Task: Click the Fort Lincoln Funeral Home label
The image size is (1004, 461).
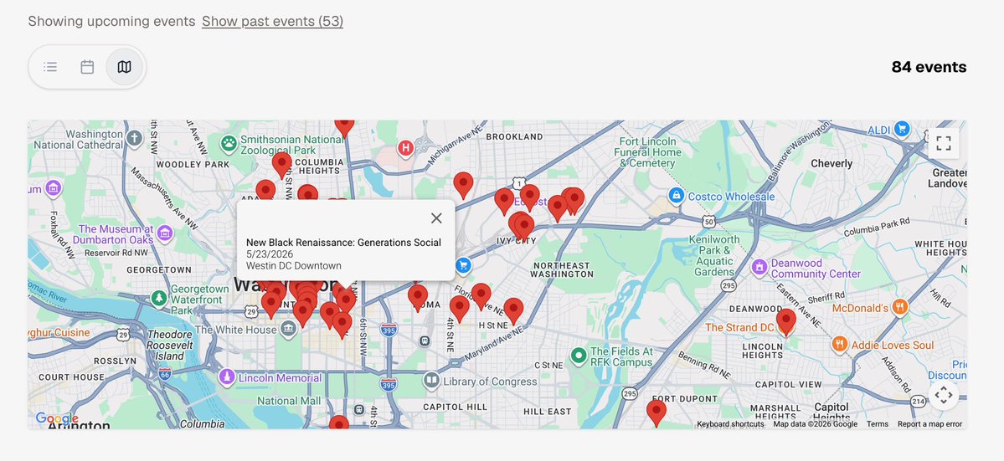Action: coord(647,152)
